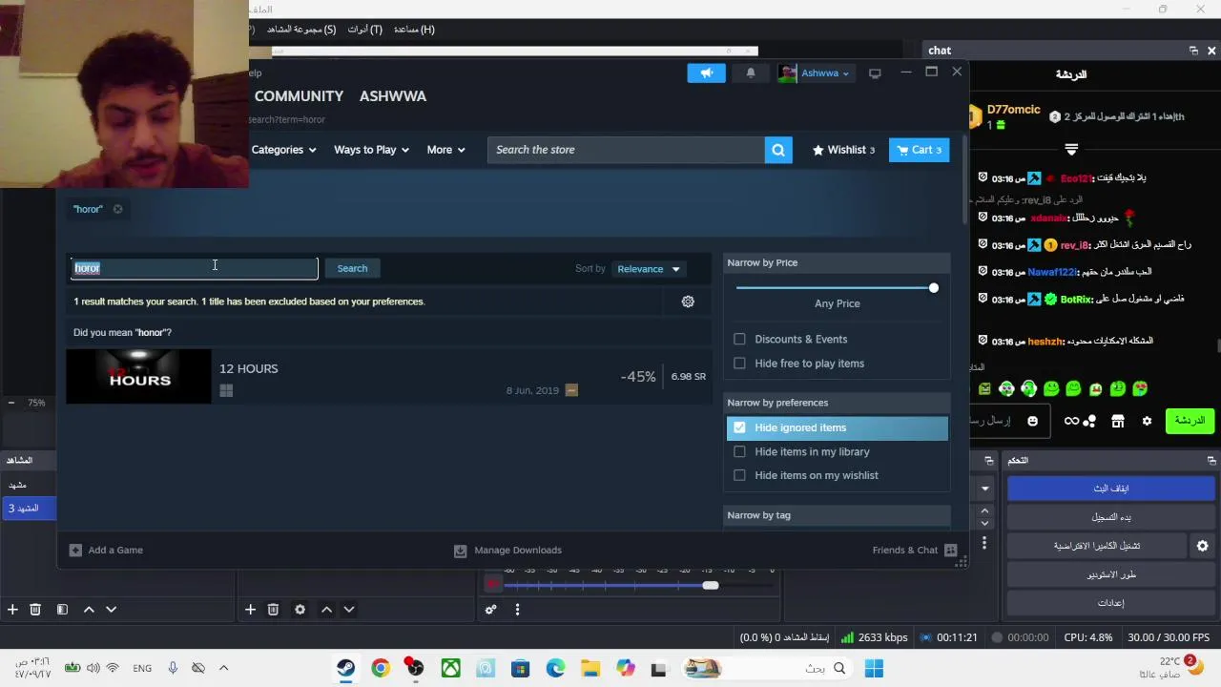Open scene filters icon in scenes panel
The height and width of the screenshot is (687, 1221).
pos(62,610)
